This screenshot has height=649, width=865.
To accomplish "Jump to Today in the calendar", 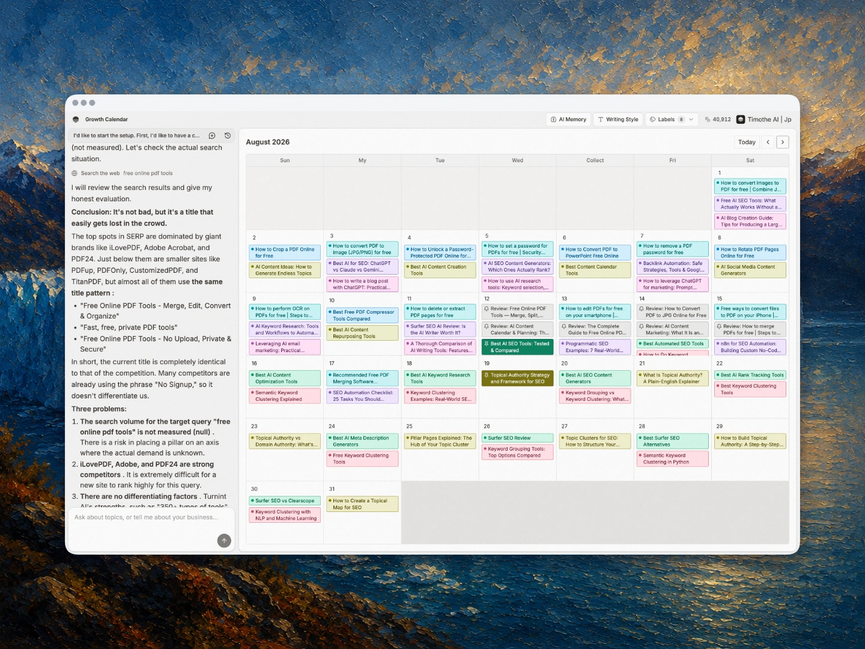I will 747,142.
